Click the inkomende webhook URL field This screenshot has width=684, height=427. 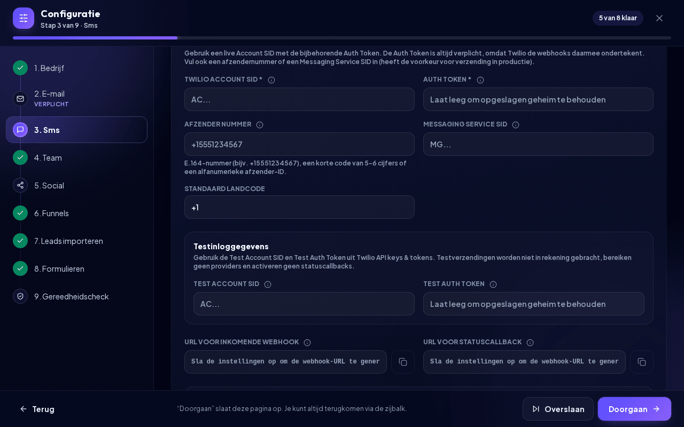click(x=285, y=362)
